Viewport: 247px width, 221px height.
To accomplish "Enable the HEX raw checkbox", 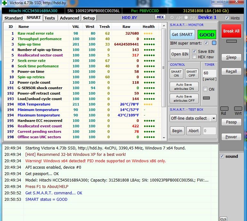I will click(x=194, y=57).
